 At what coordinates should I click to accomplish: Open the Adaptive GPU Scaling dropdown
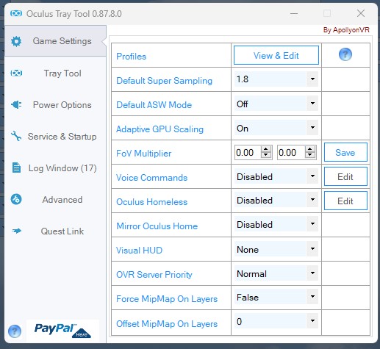tap(312, 128)
